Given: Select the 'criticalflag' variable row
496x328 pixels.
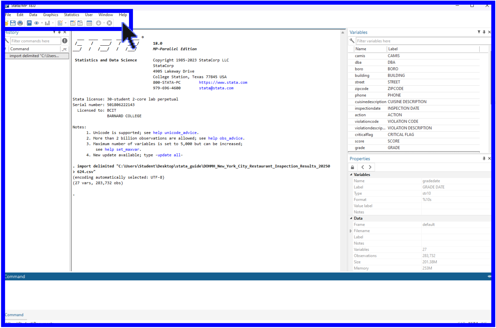Looking at the screenshot, I should click(414, 135).
